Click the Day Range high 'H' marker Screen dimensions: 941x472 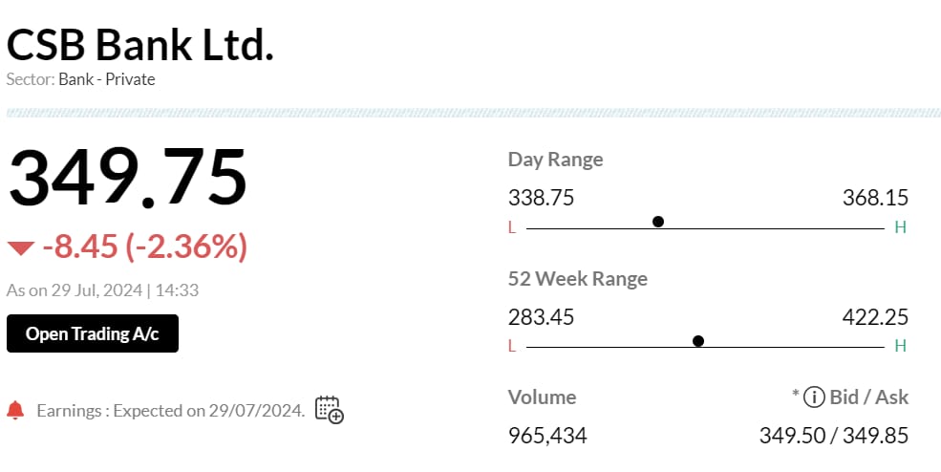point(899,227)
